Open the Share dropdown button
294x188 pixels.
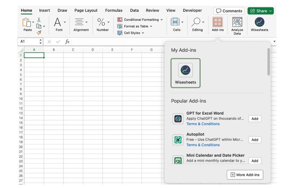[260, 11]
